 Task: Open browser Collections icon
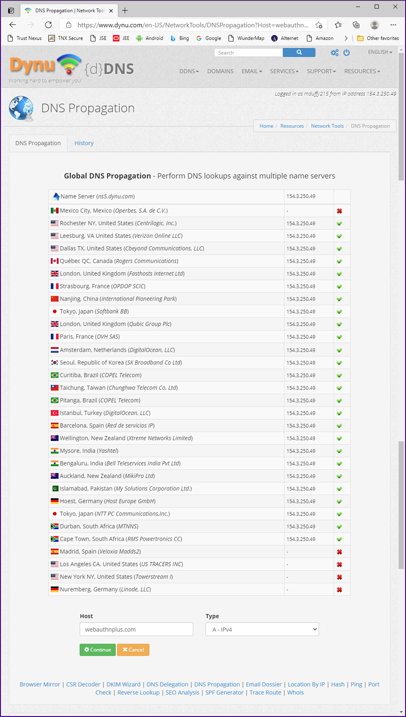pos(356,25)
